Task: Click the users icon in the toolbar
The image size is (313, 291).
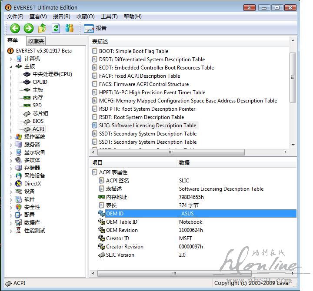Action: pos(69,28)
